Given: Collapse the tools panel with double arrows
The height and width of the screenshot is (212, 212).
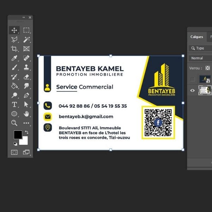Looking at the screenshot, I should (24, 17).
